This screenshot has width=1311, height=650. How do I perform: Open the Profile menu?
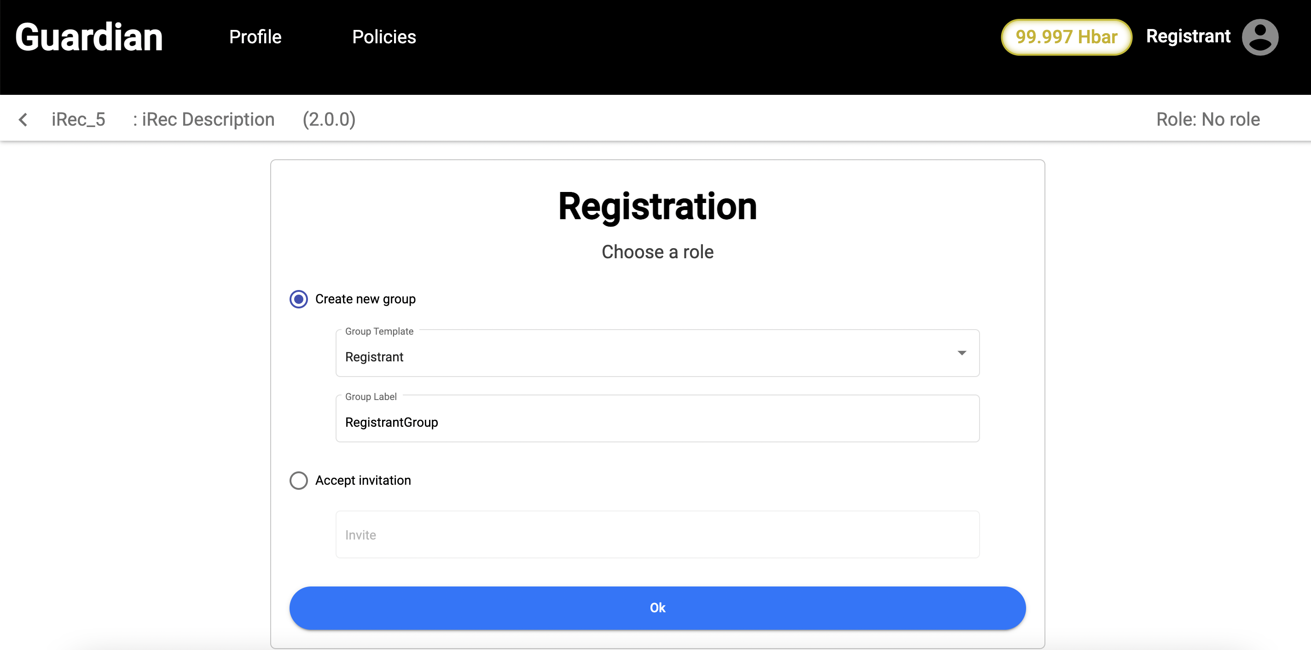point(255,37)
